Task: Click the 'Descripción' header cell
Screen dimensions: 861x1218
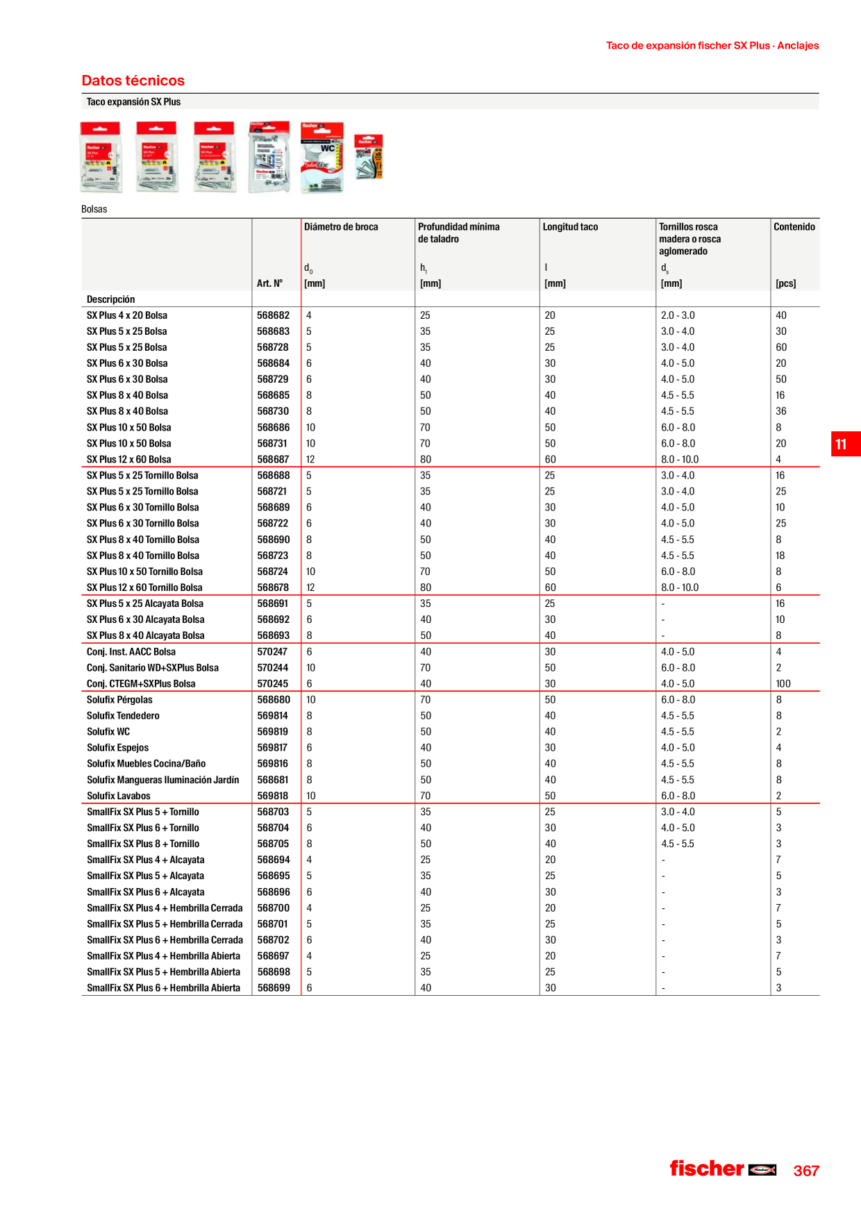Action: (x=111, y=299)
